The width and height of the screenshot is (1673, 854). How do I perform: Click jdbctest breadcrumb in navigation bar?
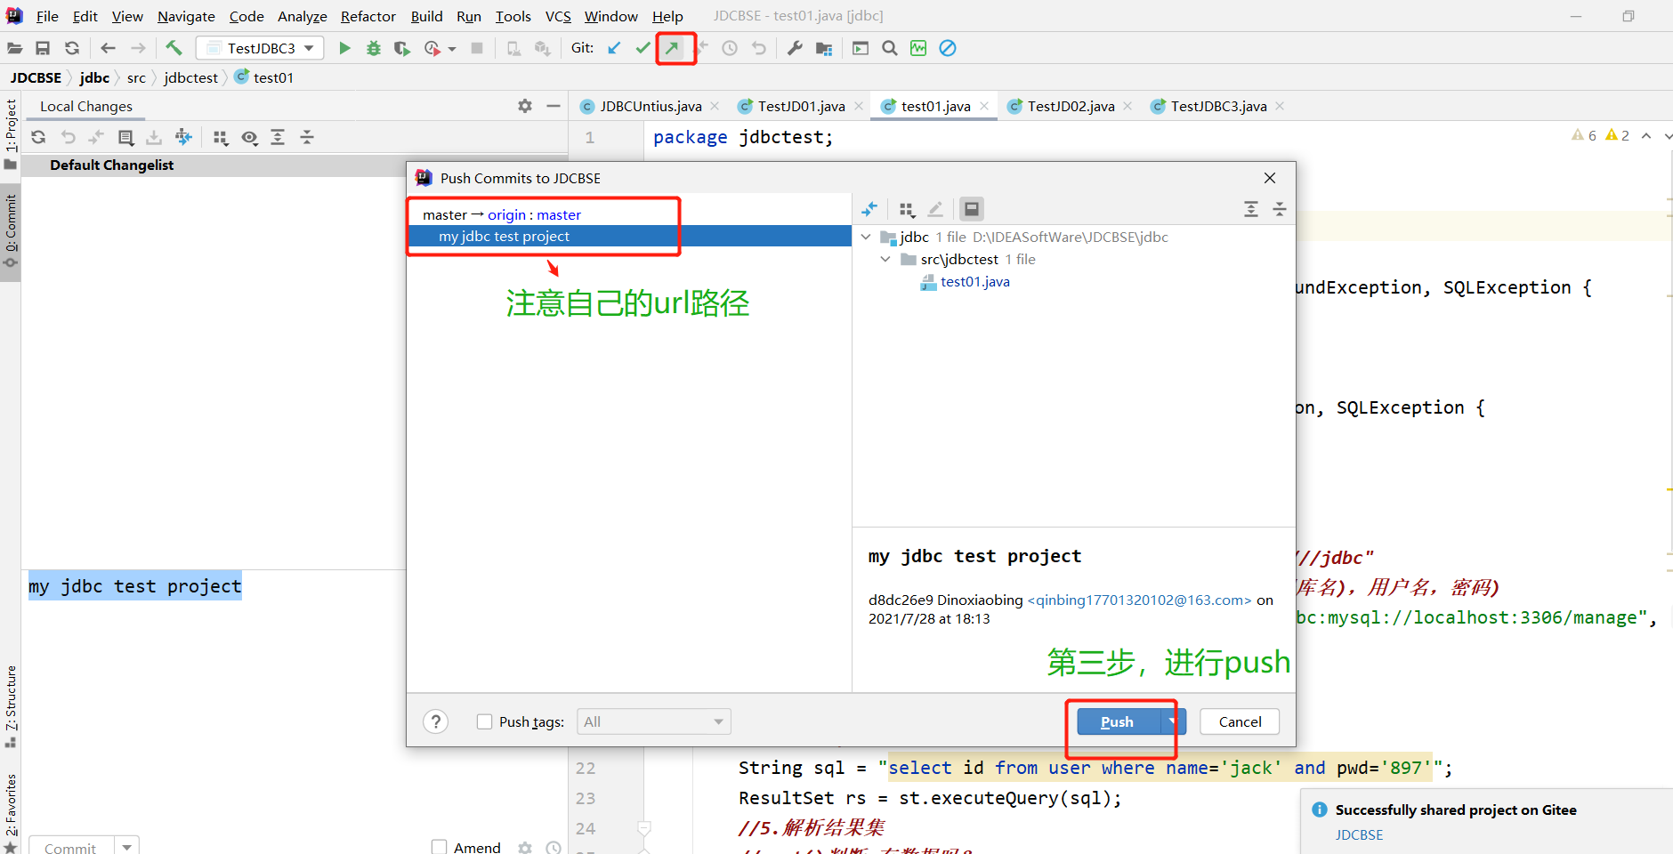click(x=190, y=77)
